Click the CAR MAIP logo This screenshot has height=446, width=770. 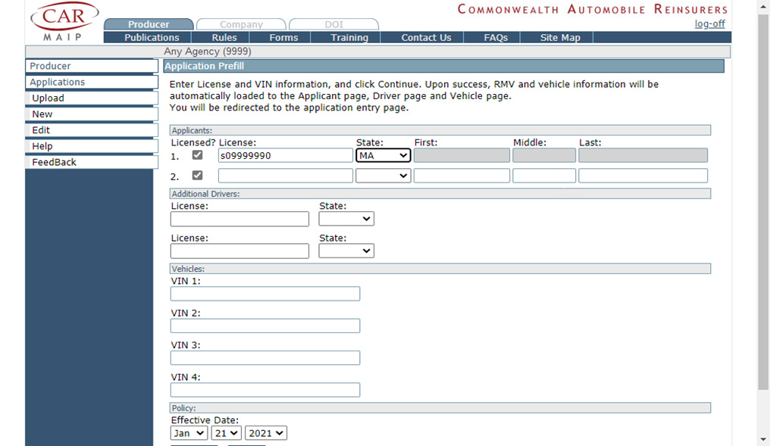[x=64, y=21]
